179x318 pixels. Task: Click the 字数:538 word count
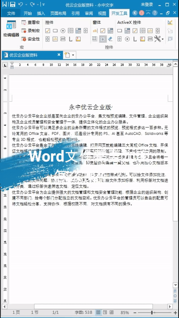click(x=84, y=312)
